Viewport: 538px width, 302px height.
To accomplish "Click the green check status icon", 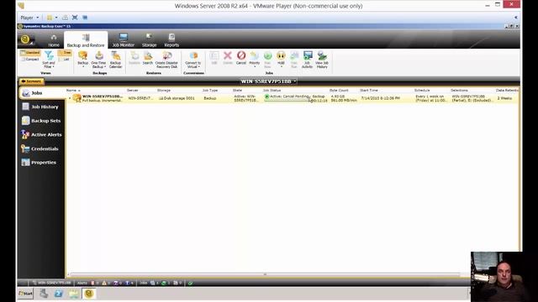I will 191,283.
